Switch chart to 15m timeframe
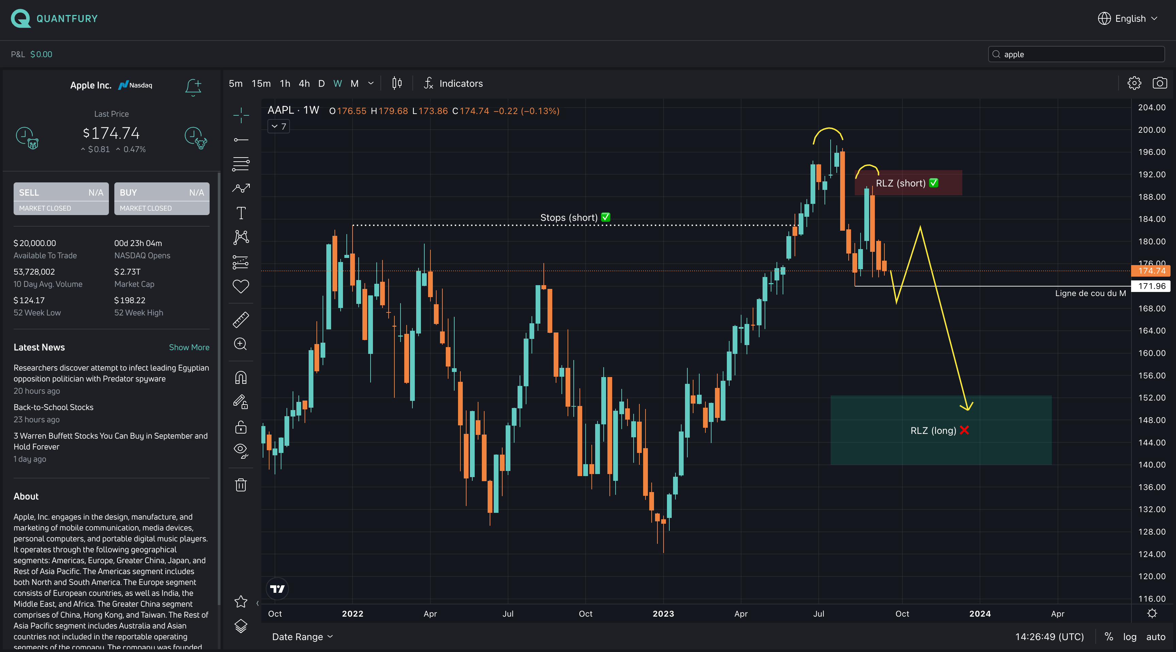This screenshot has width=1176, height=652. pyautogui.click(x=261, y=84)
